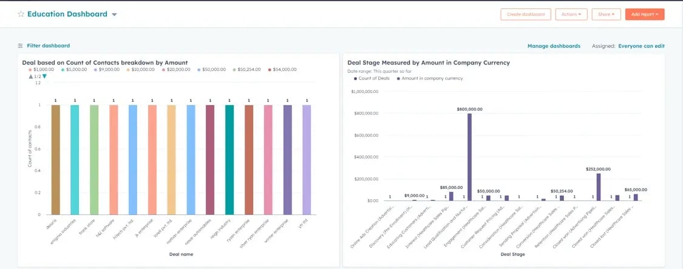Image resolution: width=683 pixels, height=269 pixels.
Task: Click the $85,000.00 Interest stage bar
Action: coord(451,196)
